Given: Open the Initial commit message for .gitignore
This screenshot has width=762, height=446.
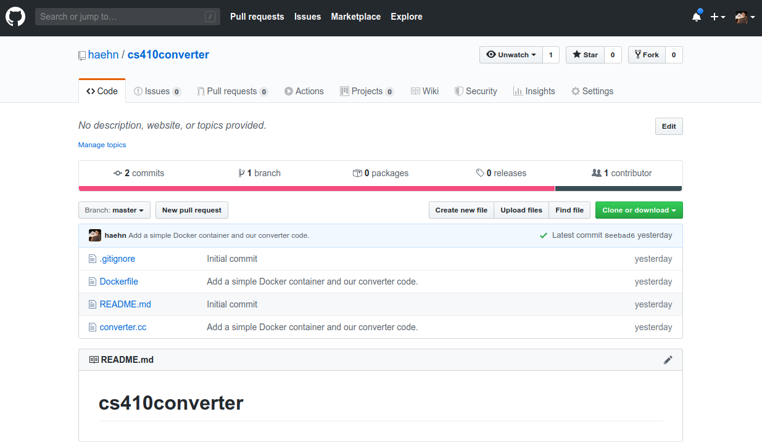Looking at the screenshot, I should 232,259.
